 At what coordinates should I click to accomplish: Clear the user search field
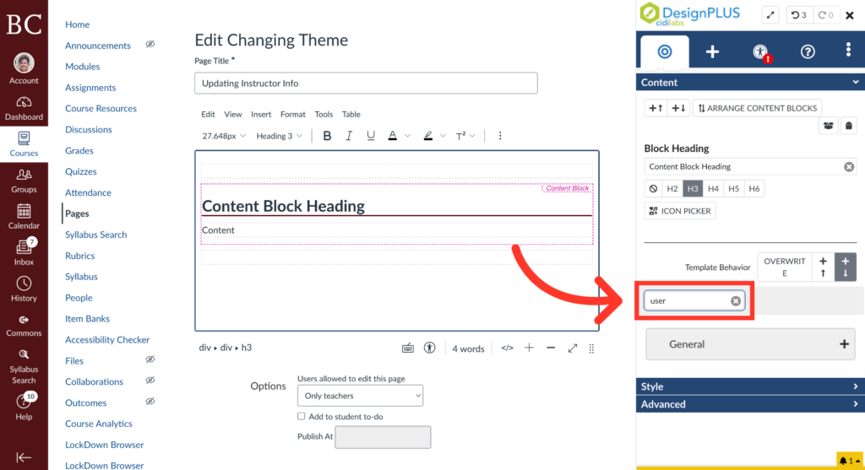point(736,301)
